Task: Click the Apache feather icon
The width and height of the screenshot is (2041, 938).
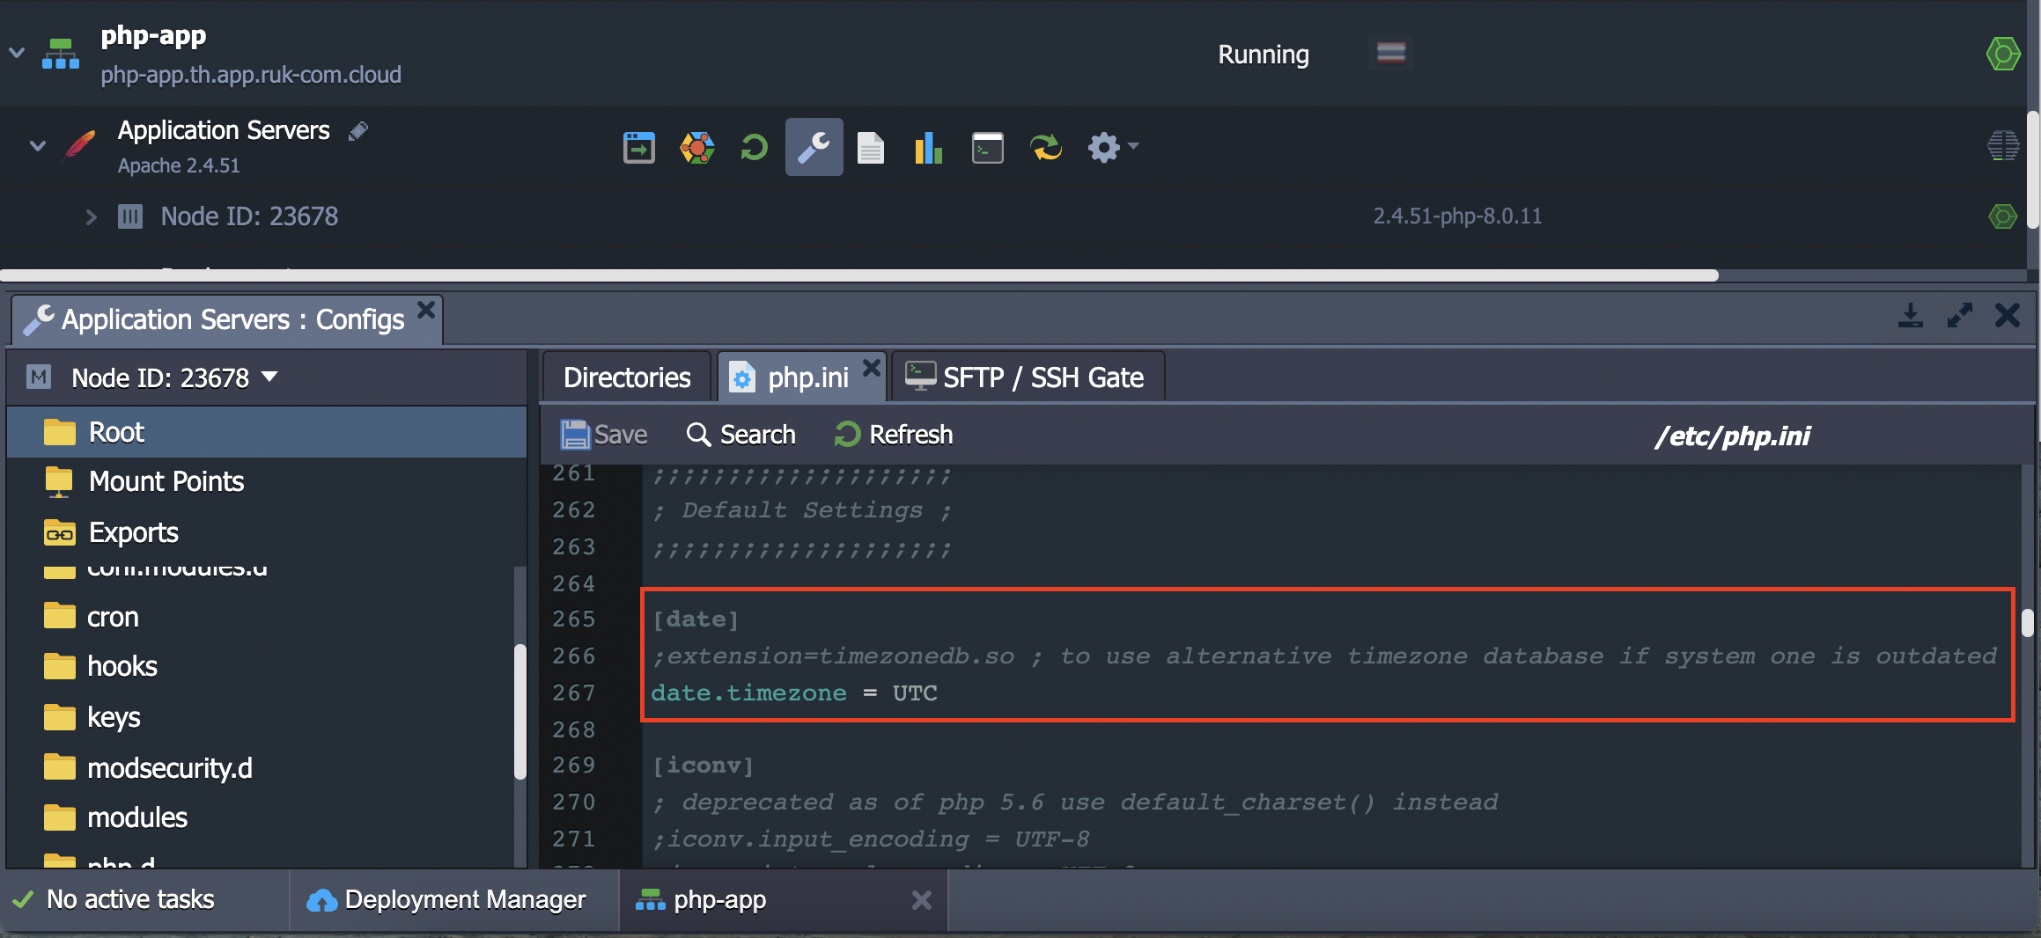Action: tap(80, 146)
